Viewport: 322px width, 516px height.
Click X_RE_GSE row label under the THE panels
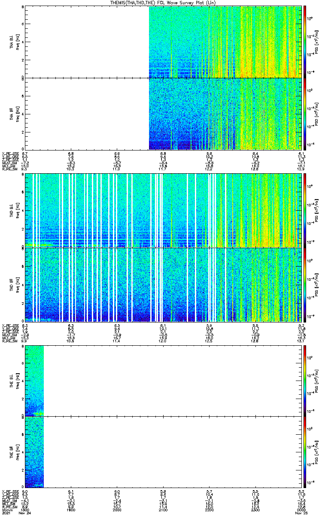(10, 491)
